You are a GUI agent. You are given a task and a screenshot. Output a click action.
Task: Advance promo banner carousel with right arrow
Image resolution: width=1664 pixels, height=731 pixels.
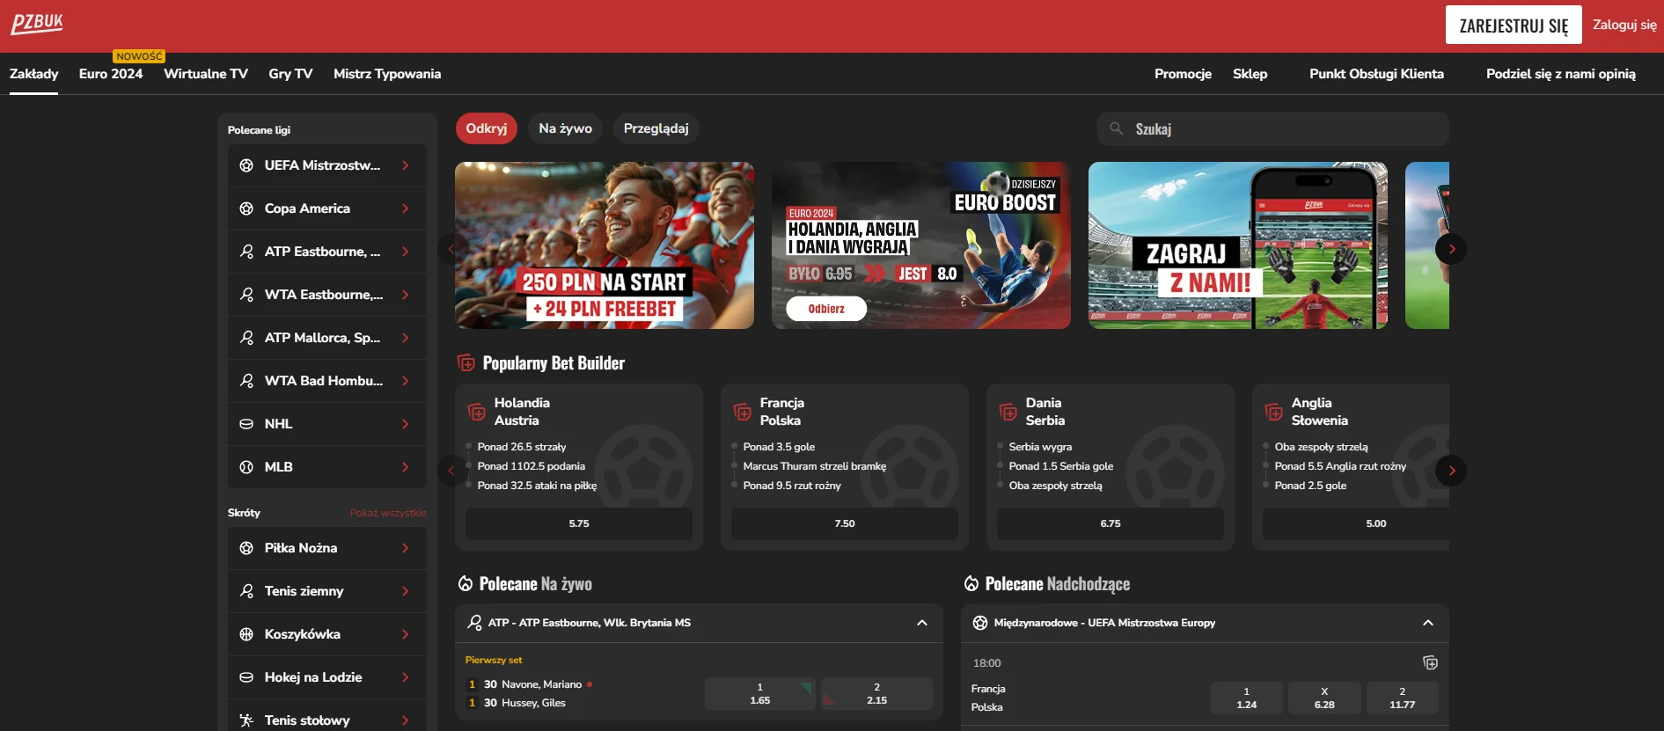coord(1450,249)
